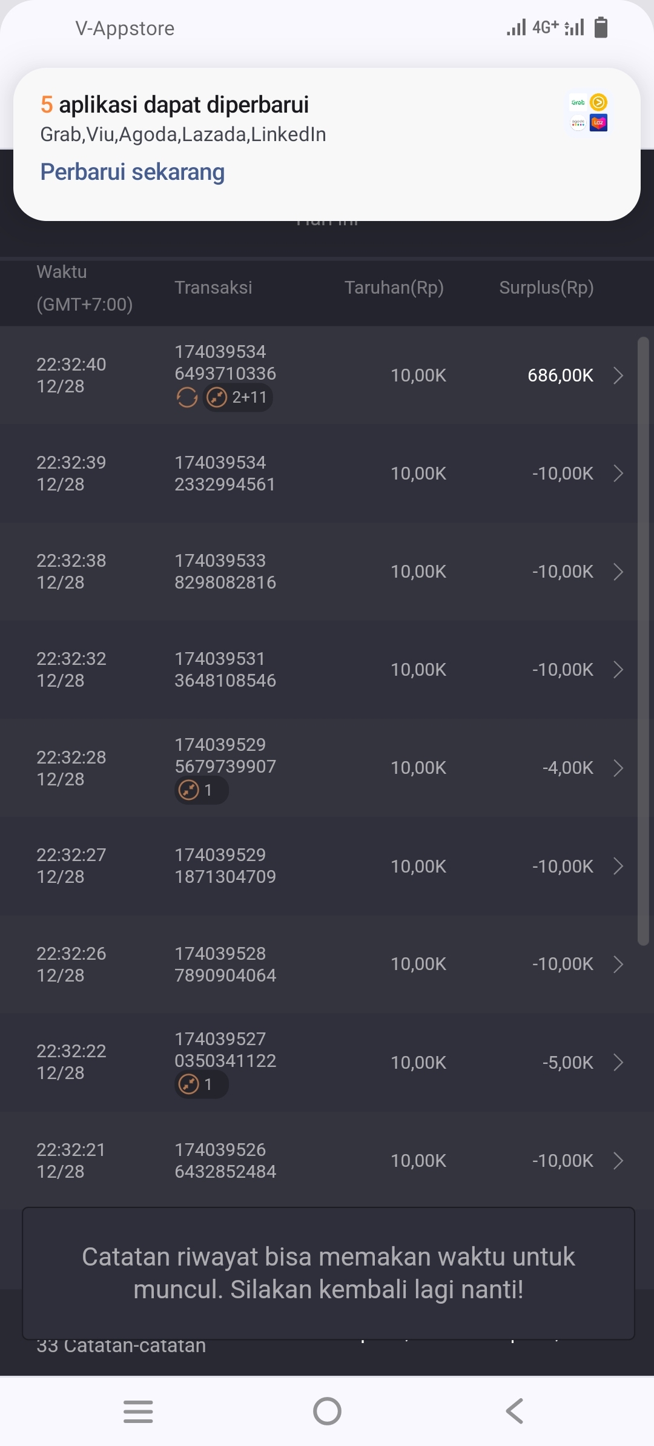Tap "Perbarui sekarang" update link
Screen dimensions: 654x1446
click(x=133, y=172)
